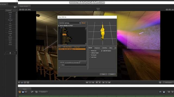The image size is (174, 97).
Task: Click the folder tree vertical scrollbar
Action: point(86,36)
